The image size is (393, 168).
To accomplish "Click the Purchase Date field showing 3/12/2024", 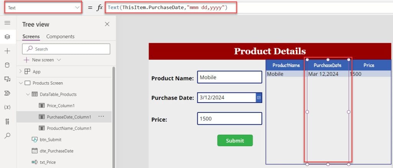I will click(226, 98).
